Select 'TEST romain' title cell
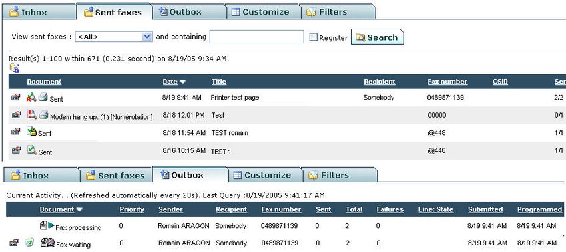 click(230, 133)
